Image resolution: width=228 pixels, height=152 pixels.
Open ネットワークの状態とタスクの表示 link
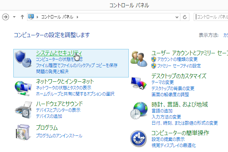[x=63, y=88]
